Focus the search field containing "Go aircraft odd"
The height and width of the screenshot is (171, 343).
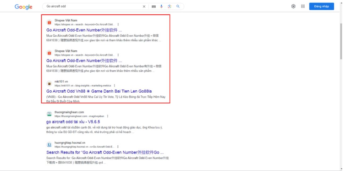(x=91, y=6)
